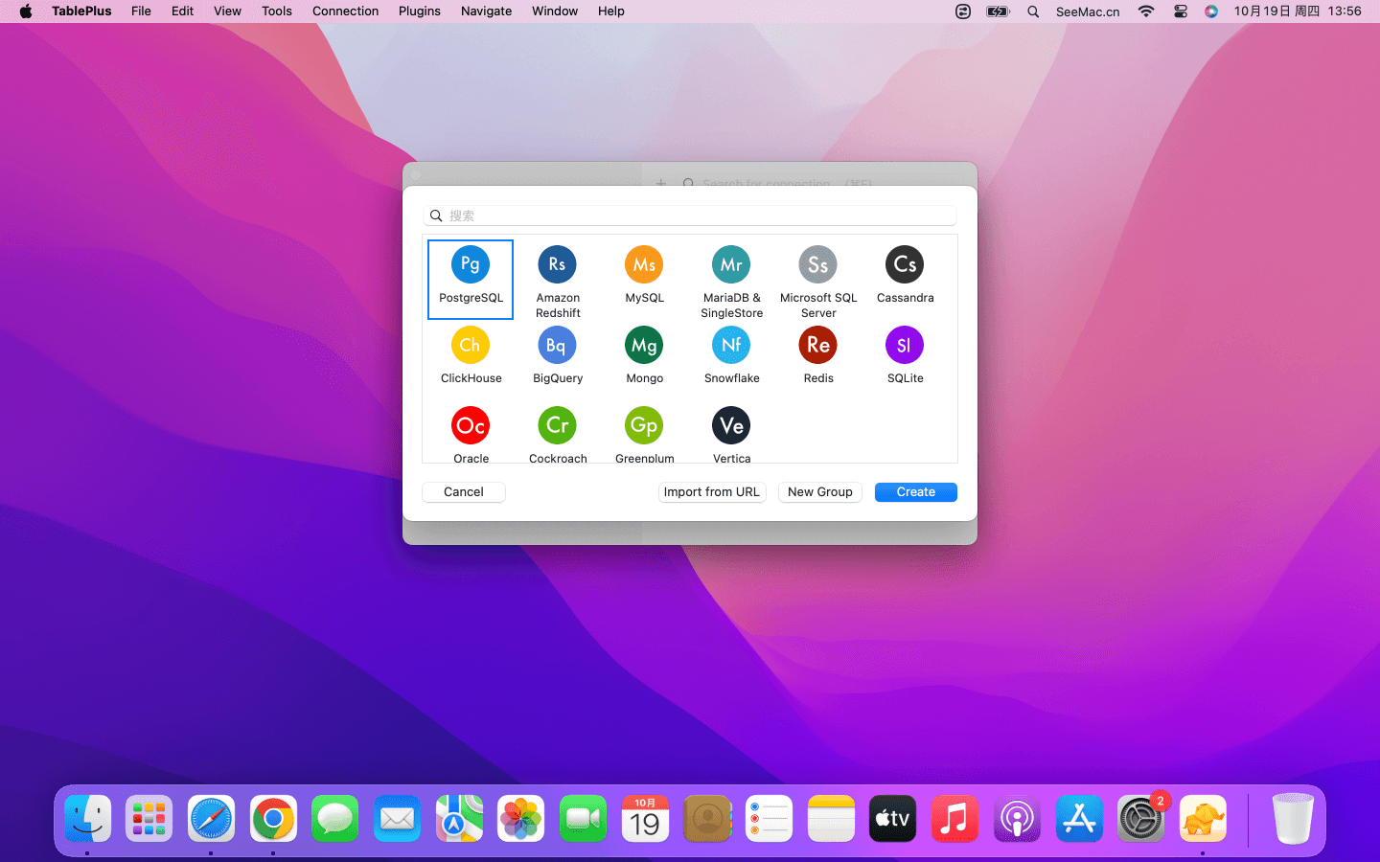Open Control Center in menu bar
The height and width of the screenshot is (862, 1380).
point(1181,11)
